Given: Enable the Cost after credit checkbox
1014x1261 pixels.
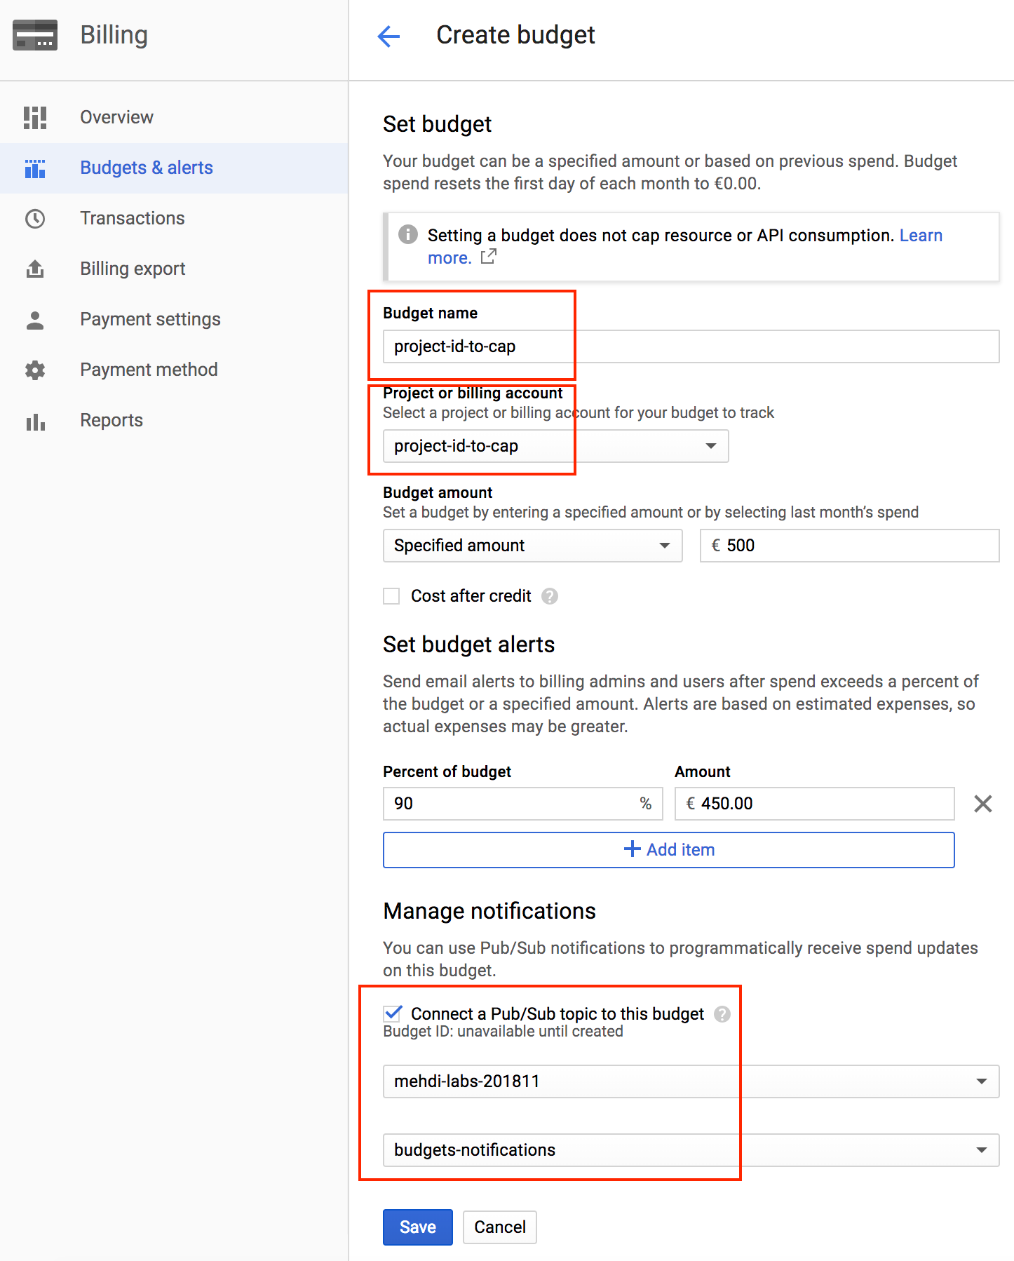Looking at the screenshot, I should [x=391, y=596].
